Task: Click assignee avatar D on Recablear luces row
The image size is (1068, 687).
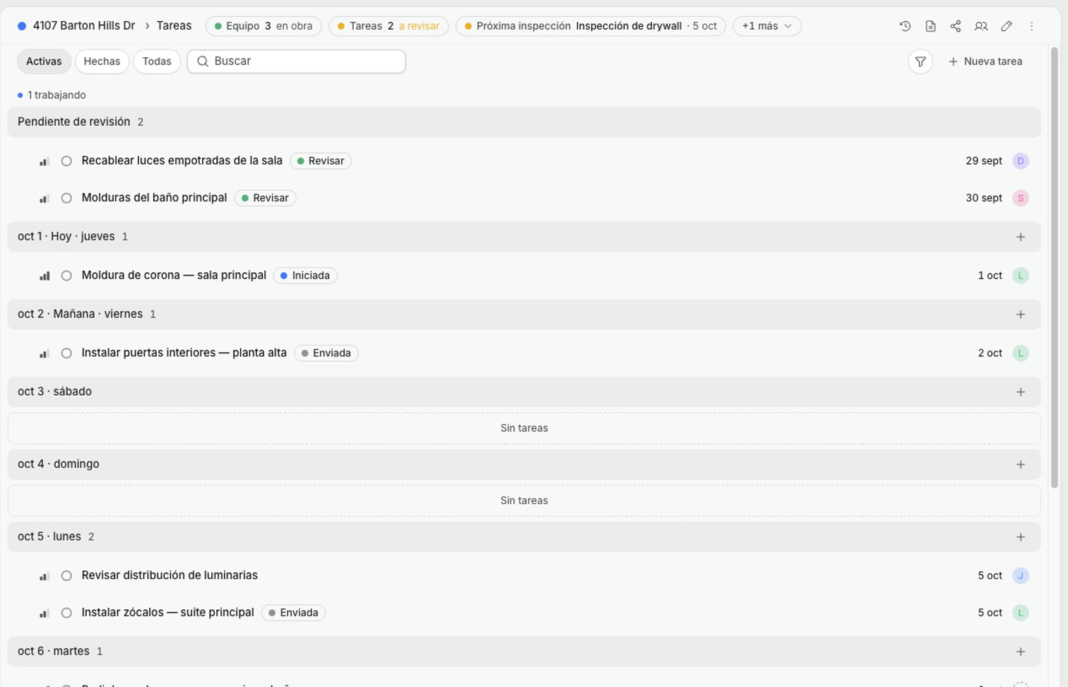Action: coord(1021,161)
